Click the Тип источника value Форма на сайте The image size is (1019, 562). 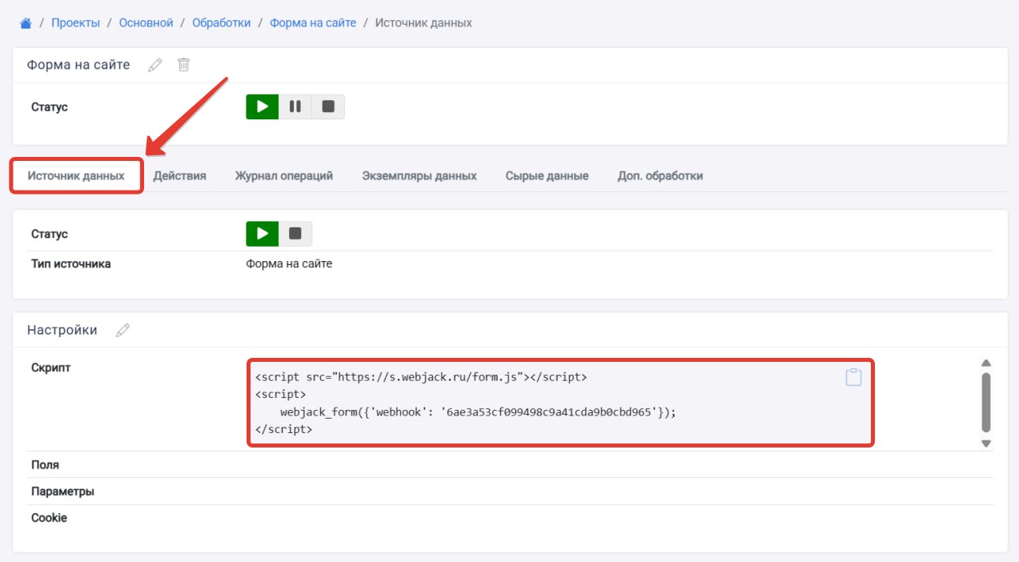click(289, 263)
